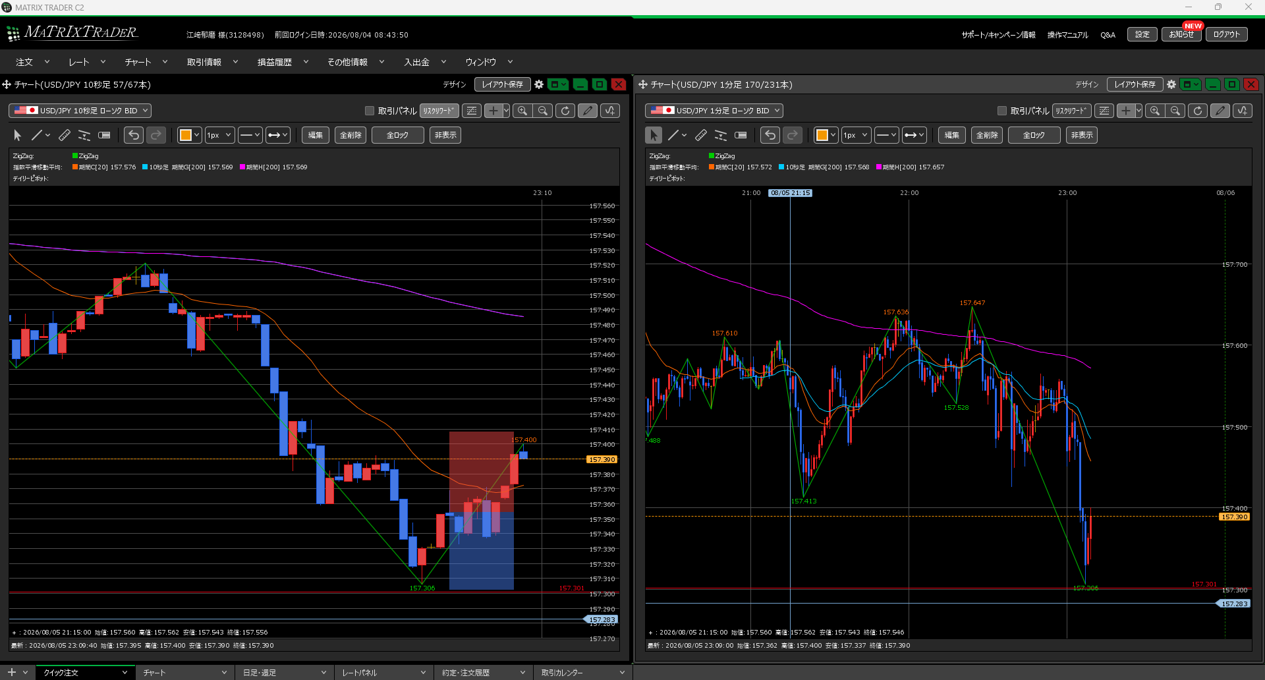
Task: Pick the ruler measure tool in 1分足 chart
Action: pos(701,135)
